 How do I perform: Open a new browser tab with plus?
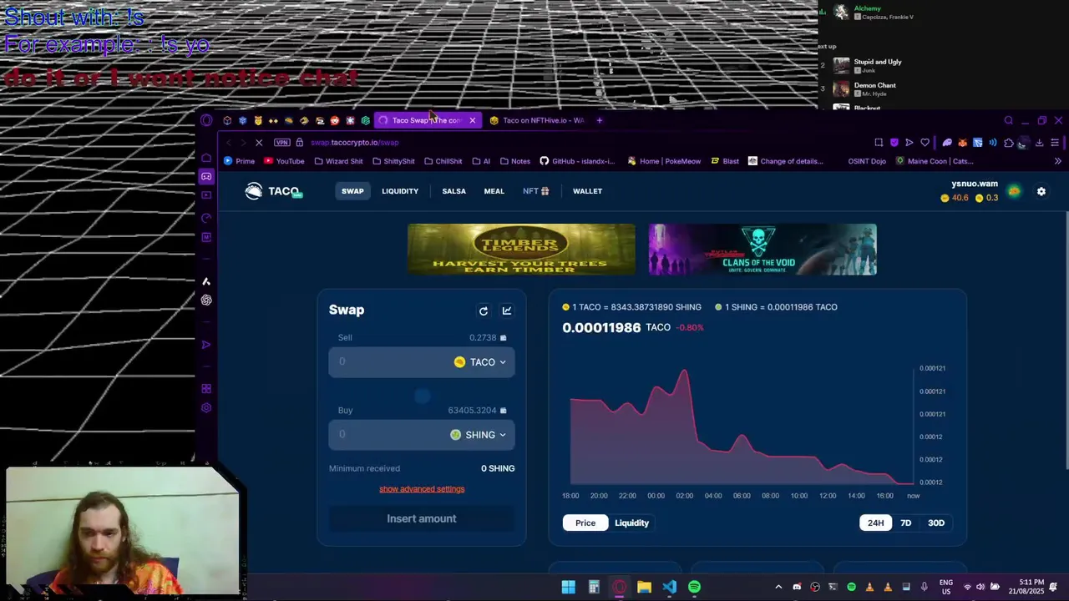click(599, 120)
